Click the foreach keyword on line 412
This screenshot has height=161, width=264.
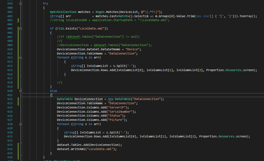(x=63, y=58)
